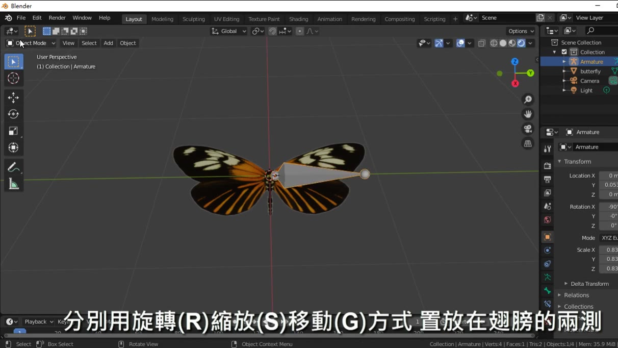618x348 pixels.
Task: Open the Render properties tab
Action: (x=547, y=166)
